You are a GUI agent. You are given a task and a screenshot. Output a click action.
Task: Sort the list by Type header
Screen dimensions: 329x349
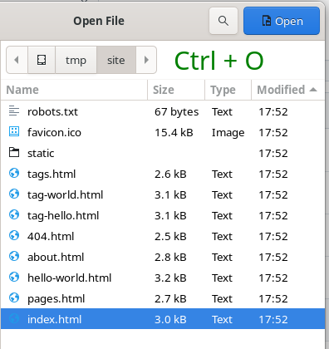pos(228,90)
